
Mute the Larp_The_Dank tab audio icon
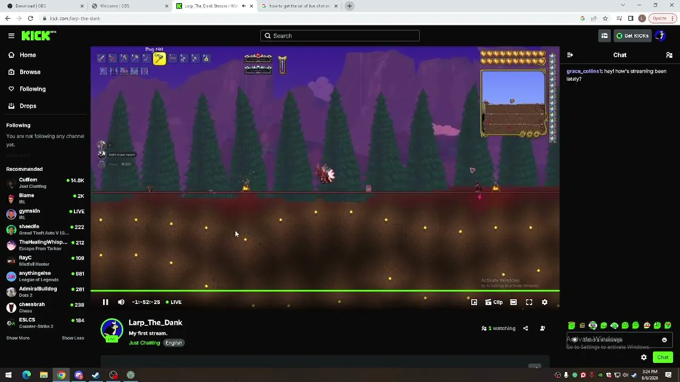[x=244, y=6]
